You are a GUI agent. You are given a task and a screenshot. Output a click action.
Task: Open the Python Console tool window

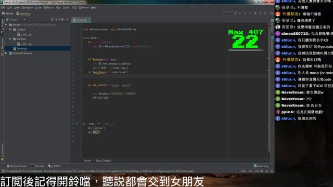17,166
